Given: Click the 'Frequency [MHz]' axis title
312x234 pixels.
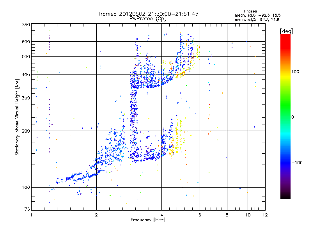Looking at the screenshot, I should click(x=148, y=220).
